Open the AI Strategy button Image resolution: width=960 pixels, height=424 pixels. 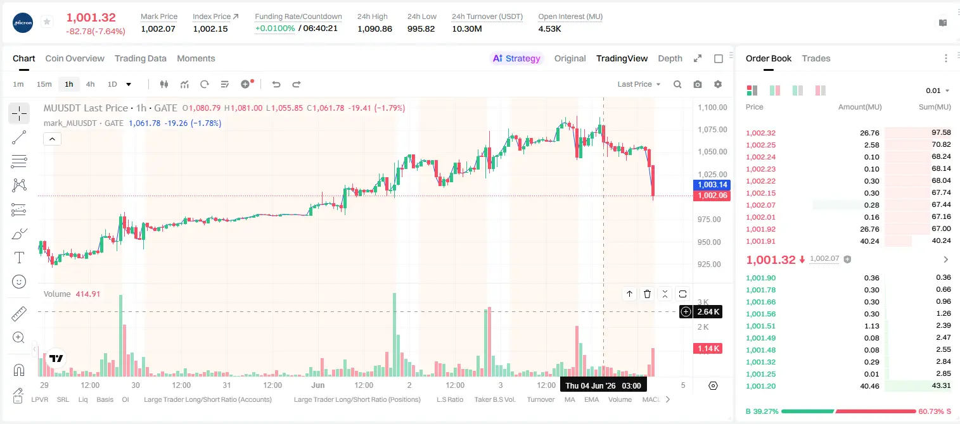pyautogui.click(x=516, y=58)
